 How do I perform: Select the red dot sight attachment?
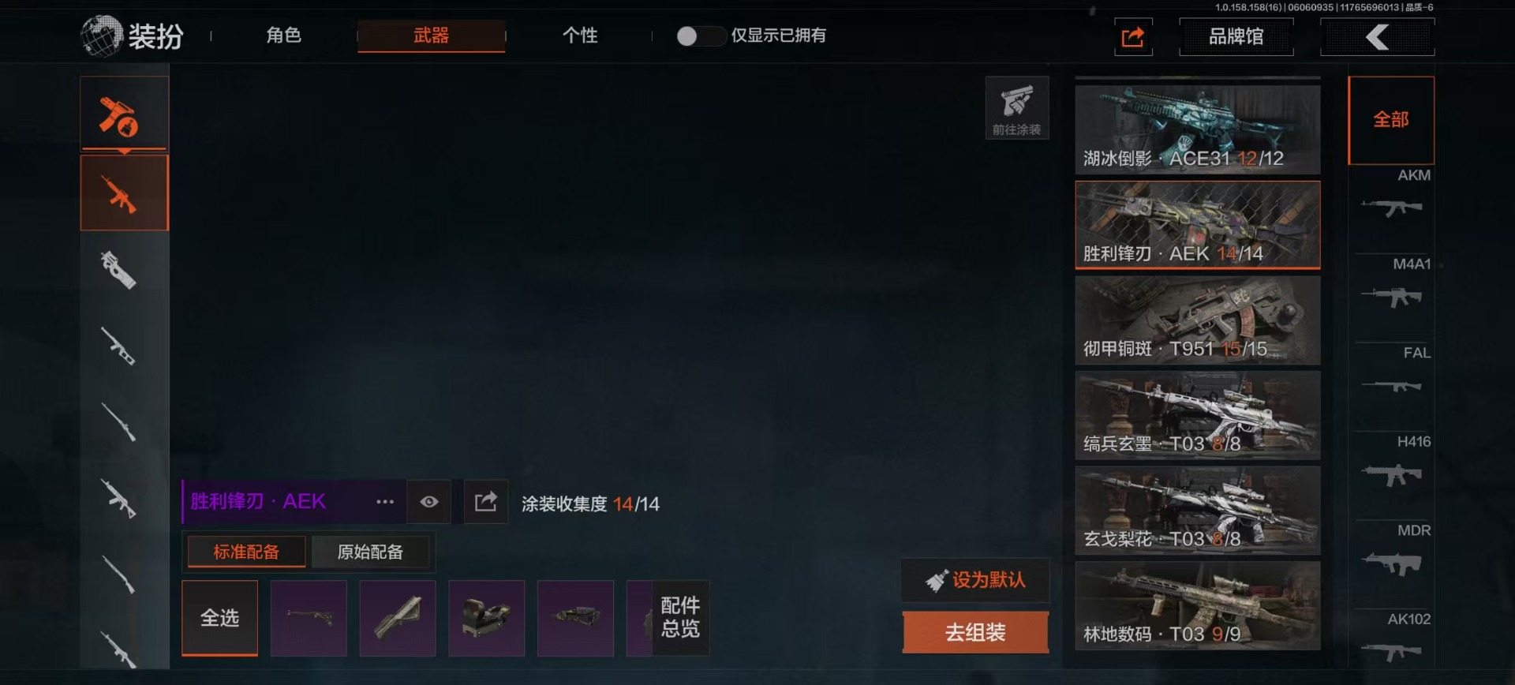coord(486,618)
